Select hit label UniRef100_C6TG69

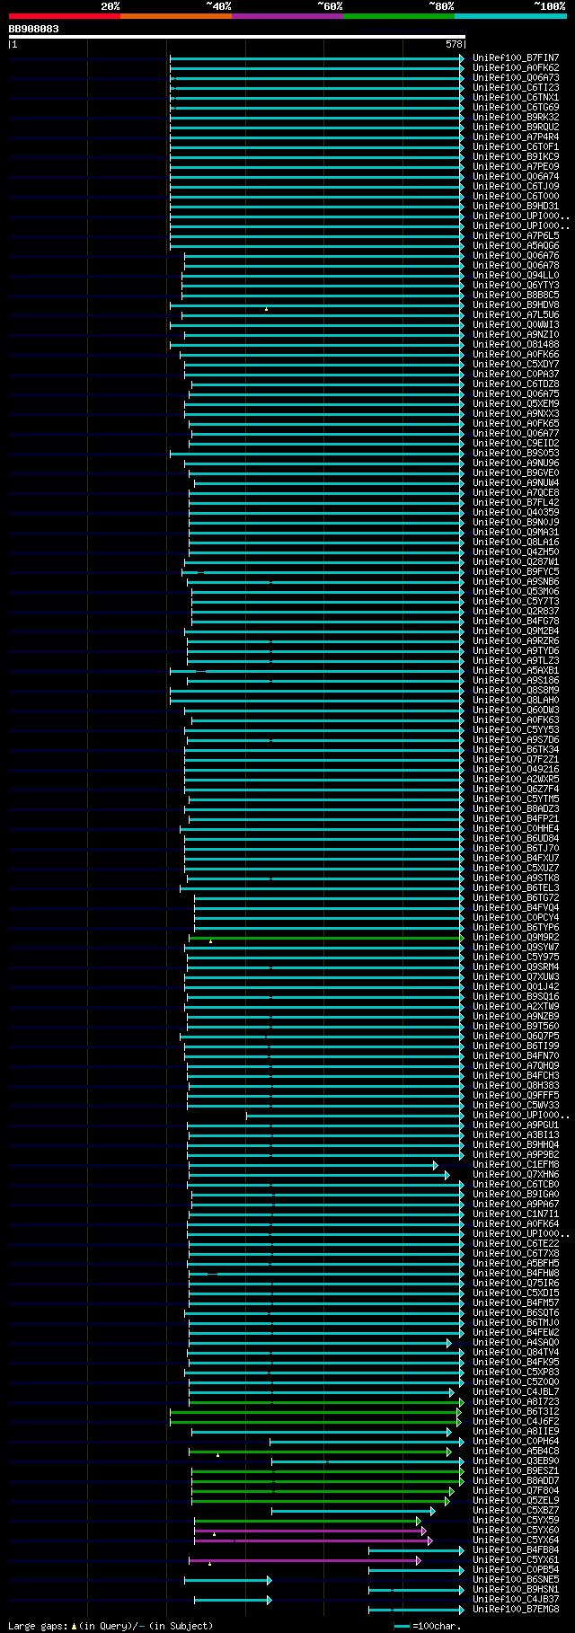tap(516, 108)
